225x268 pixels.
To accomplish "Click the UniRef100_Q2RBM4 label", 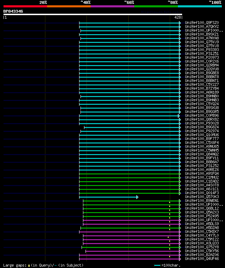I will pos(202,65).
